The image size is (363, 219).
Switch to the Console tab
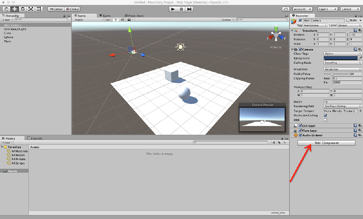click(x=35, y=138)
